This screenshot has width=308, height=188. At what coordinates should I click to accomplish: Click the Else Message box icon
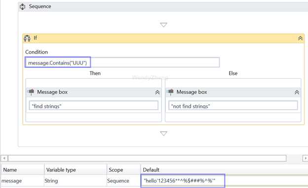170,92
